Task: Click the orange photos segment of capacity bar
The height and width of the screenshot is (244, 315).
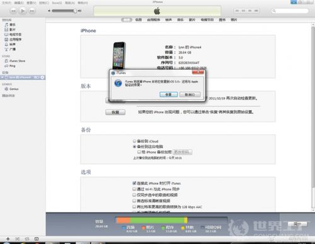Action: coord(123,220)
